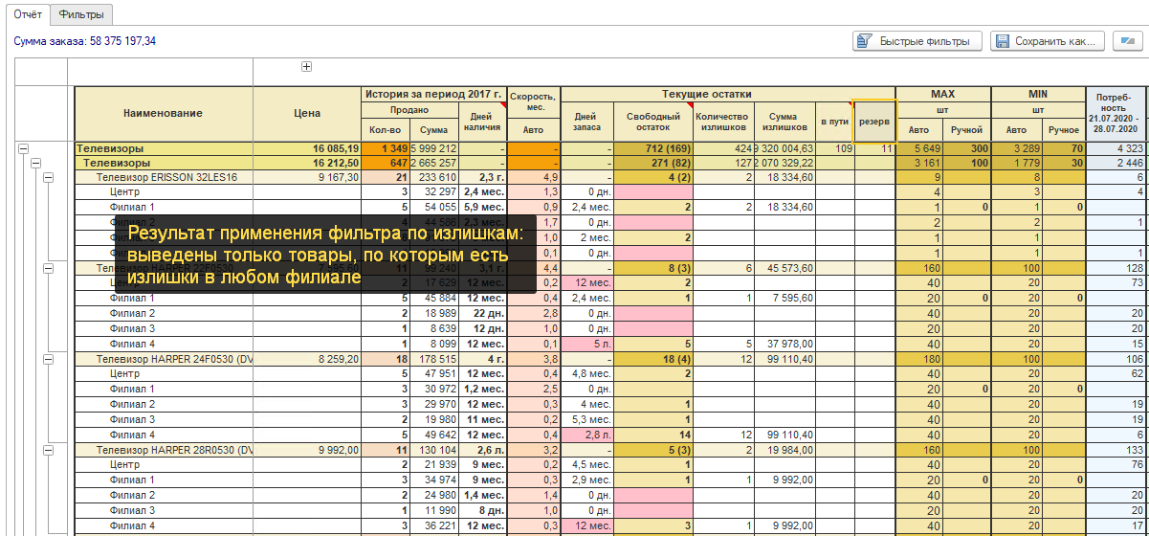Collapse the product row with sum 99 240
The height and width of the screenshot is (536, 1149).
(48, 269)
